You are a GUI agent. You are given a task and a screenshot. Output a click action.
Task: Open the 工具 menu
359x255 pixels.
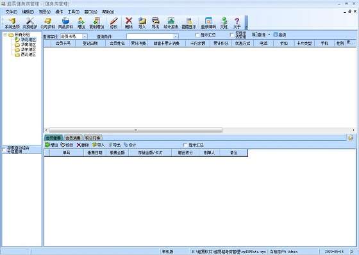[73, 12]
